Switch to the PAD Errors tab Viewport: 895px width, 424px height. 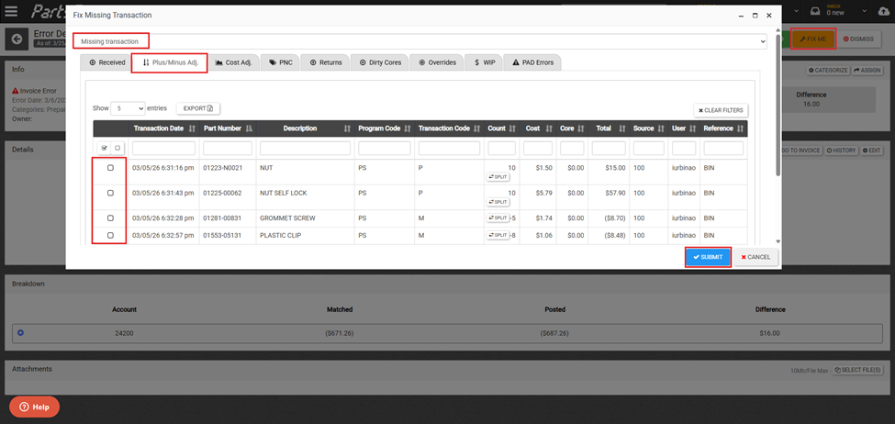click(532, 62)
